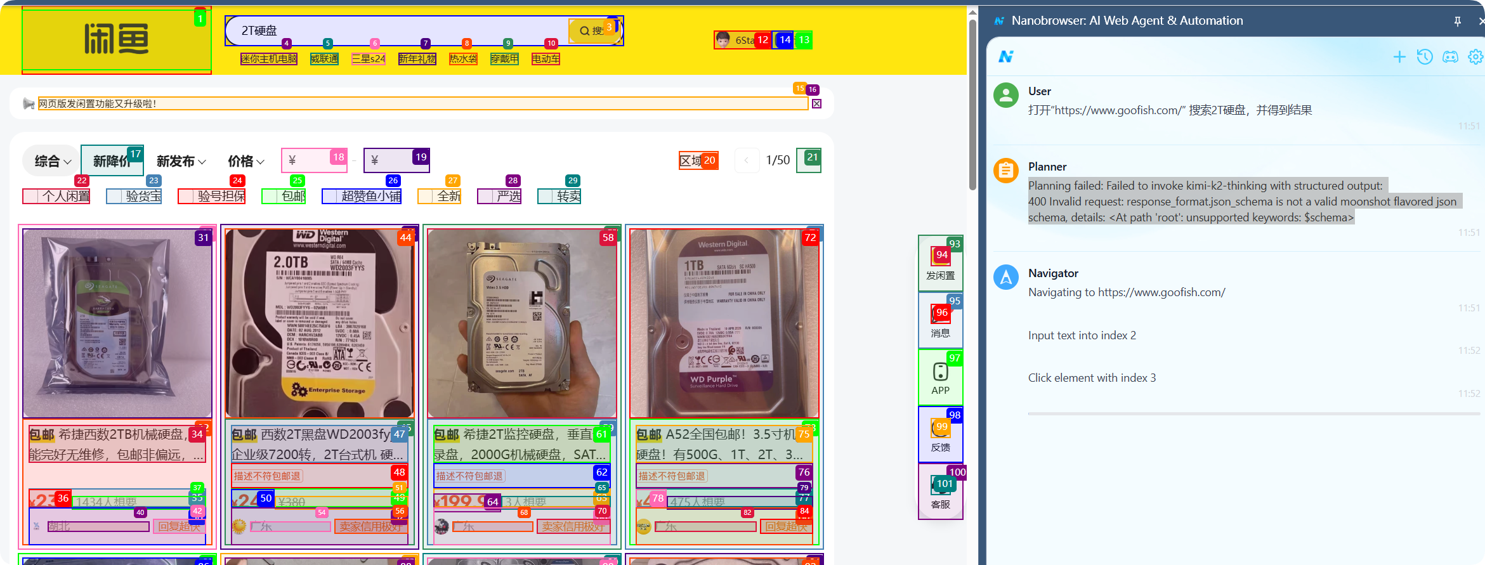Viewport: 1485px width, 565px height.
Task: Go to the previous results page
Action: [x=747, y=160]
